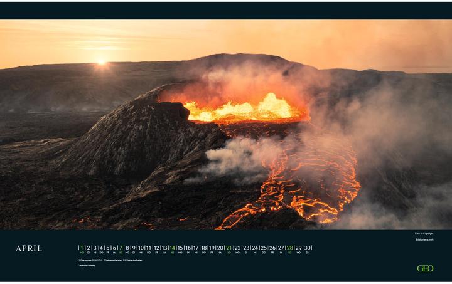
Task: Click the volcano lava photograph
Action: pos(226,125)
